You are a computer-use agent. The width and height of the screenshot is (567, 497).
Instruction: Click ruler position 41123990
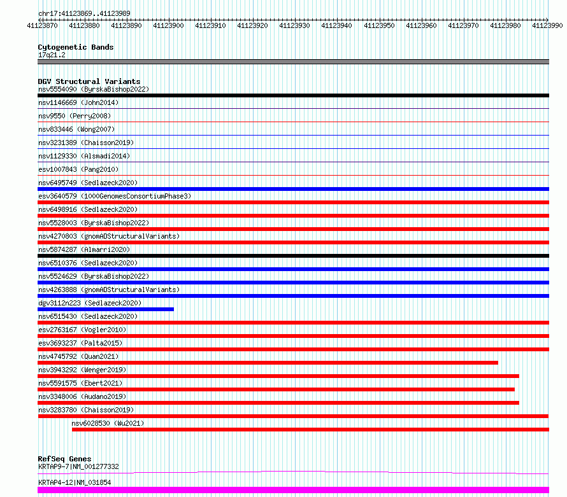pos(547,25)
